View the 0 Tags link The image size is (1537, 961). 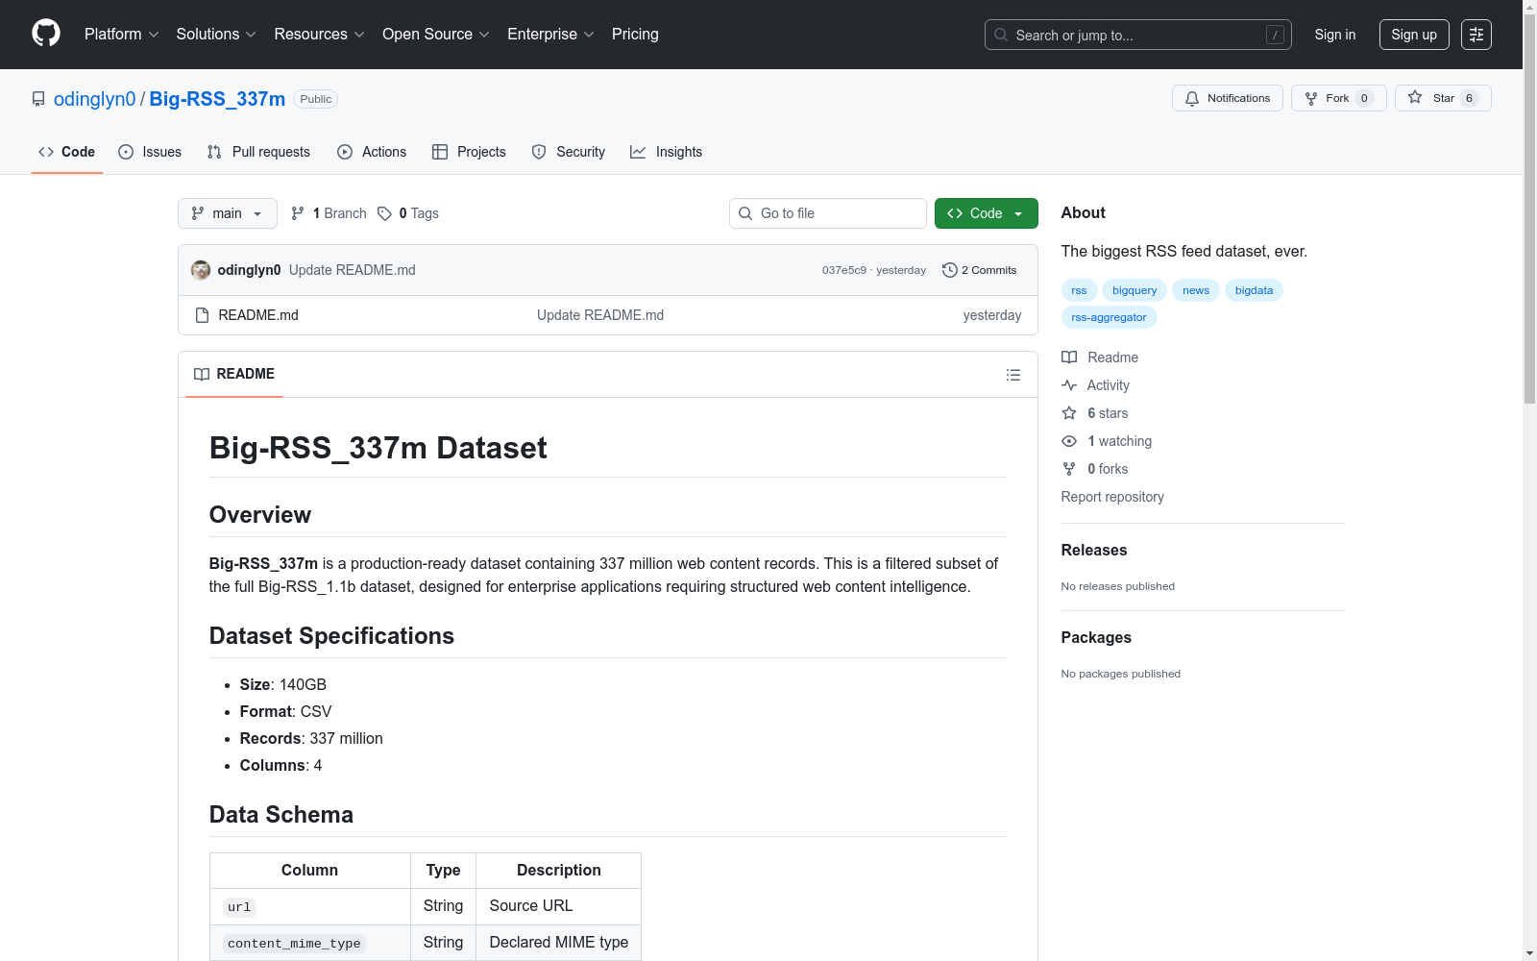click(408, 213)
